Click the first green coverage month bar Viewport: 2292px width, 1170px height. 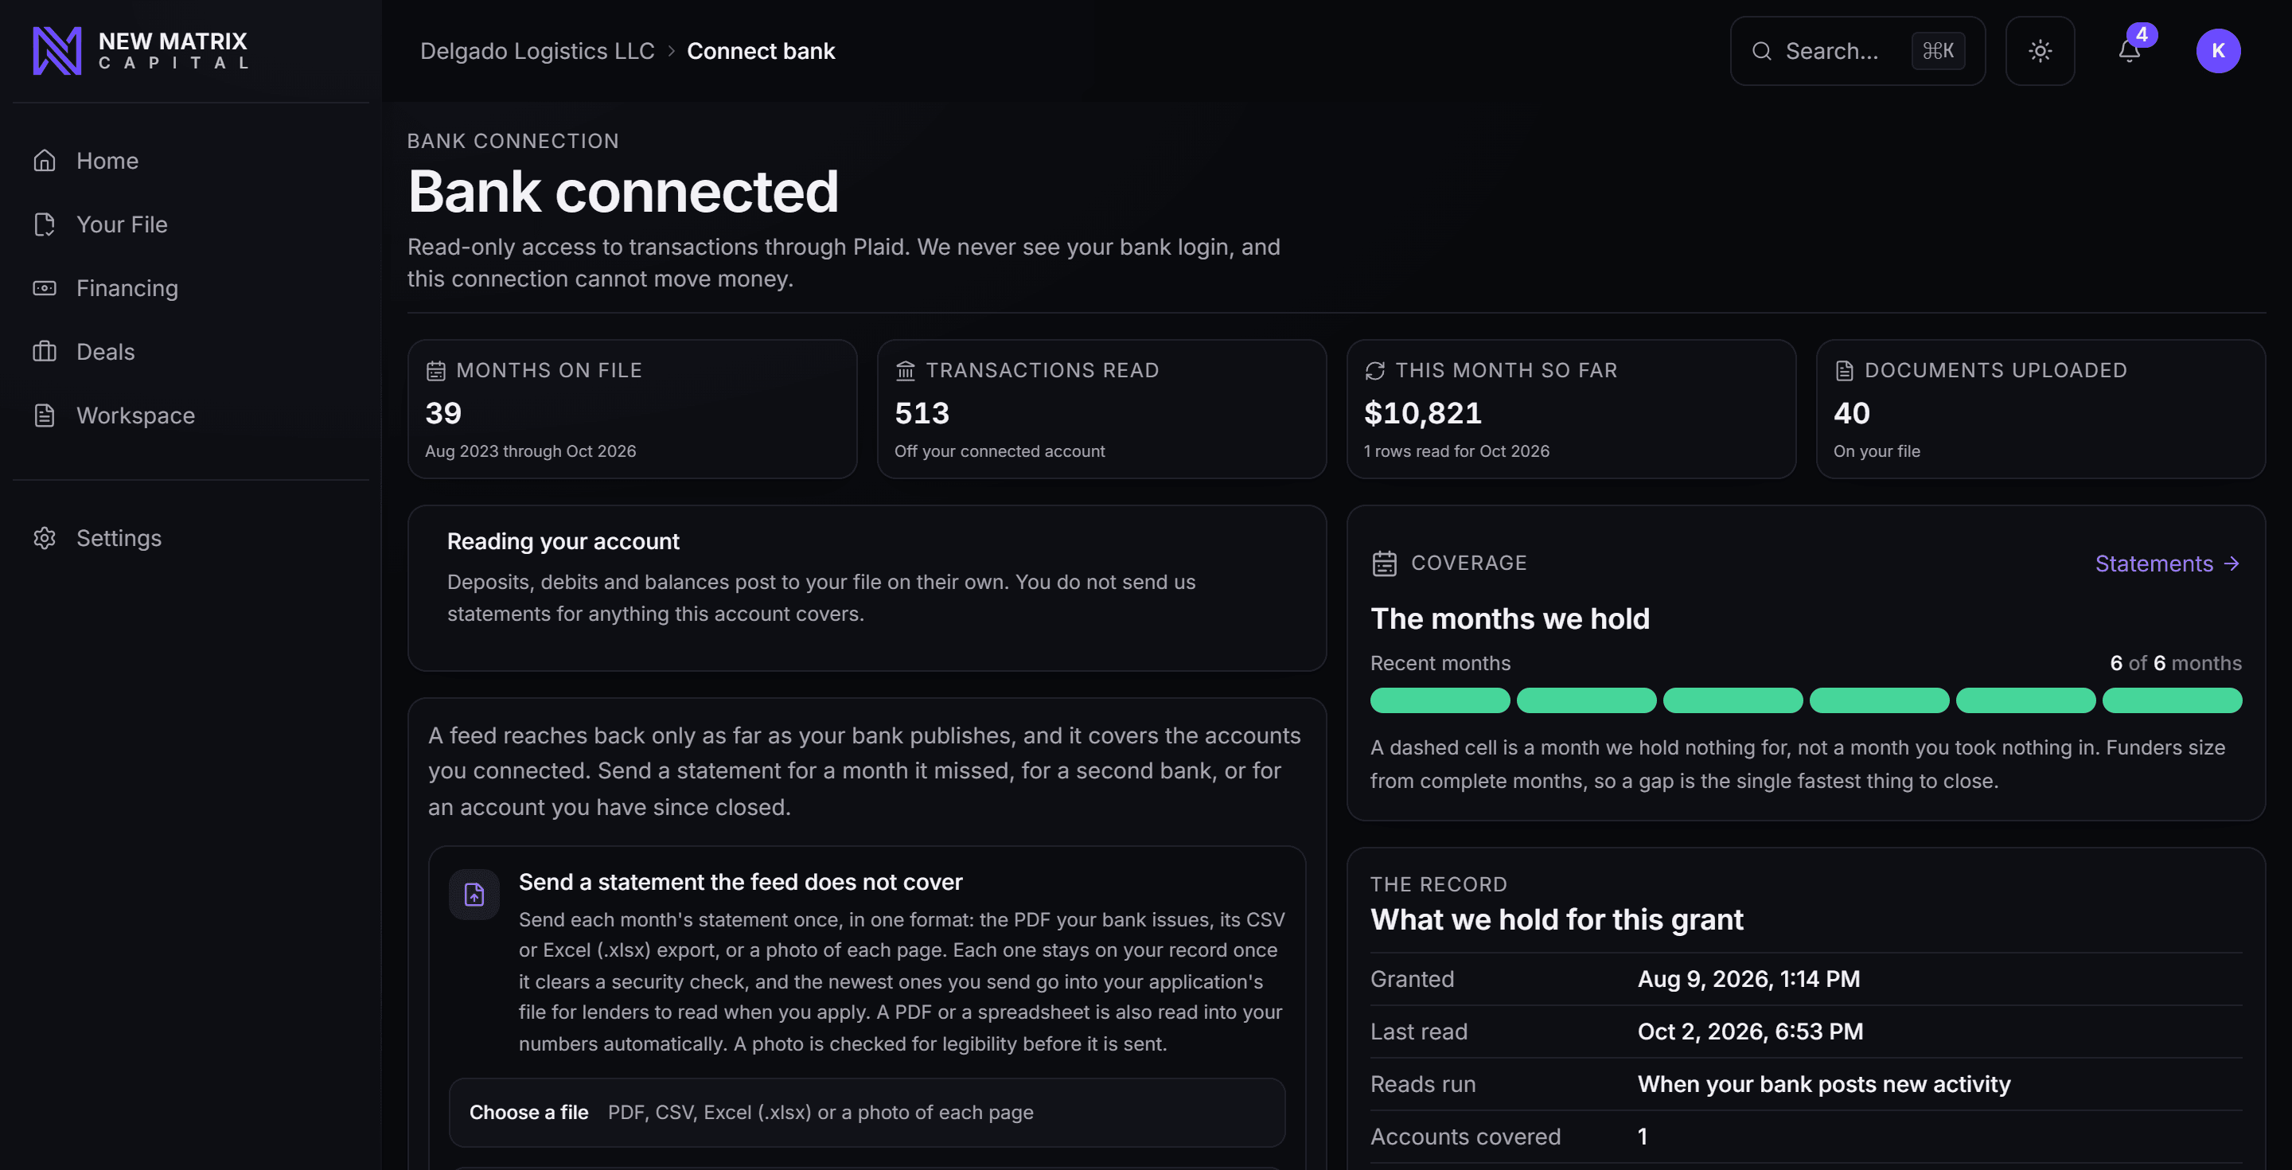click(1440, 700)
